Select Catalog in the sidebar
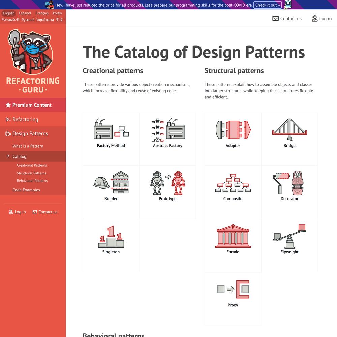337x337 pixels. [33, 156]
